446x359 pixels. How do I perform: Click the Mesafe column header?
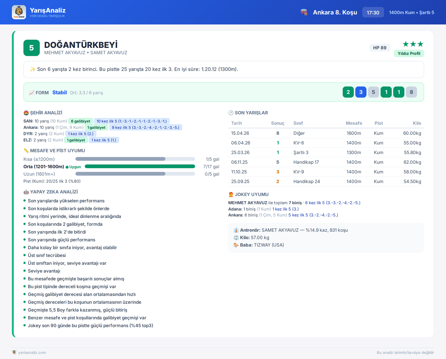pyautogui.click(x=354, y=123)
